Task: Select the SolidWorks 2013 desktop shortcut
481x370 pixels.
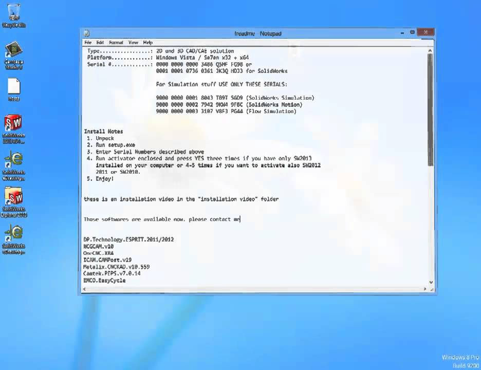Action: (x=13, y=129)
